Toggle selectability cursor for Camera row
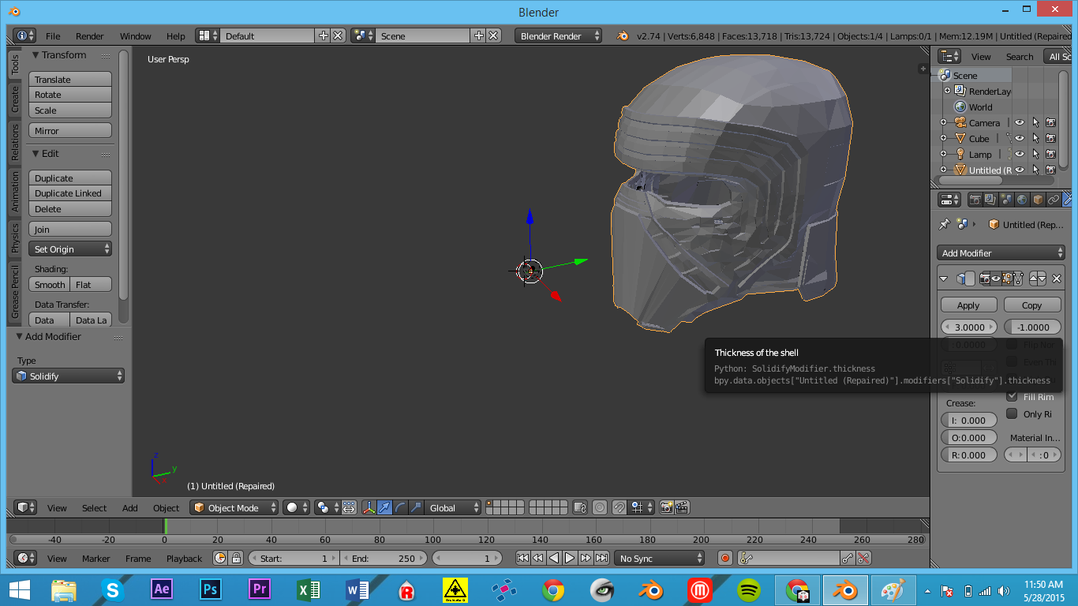 click(x=1035, y=122)
